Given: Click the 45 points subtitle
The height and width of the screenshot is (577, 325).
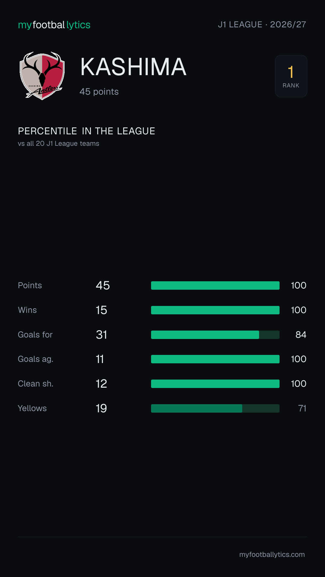Looking at the screenshot, I should (x=99, y=92).
